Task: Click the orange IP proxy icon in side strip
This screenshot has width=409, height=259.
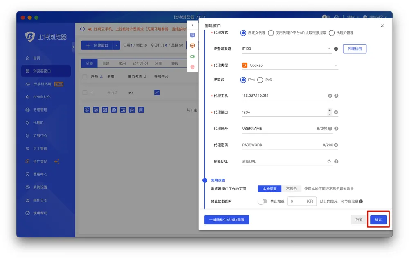Action: (193, 46)
